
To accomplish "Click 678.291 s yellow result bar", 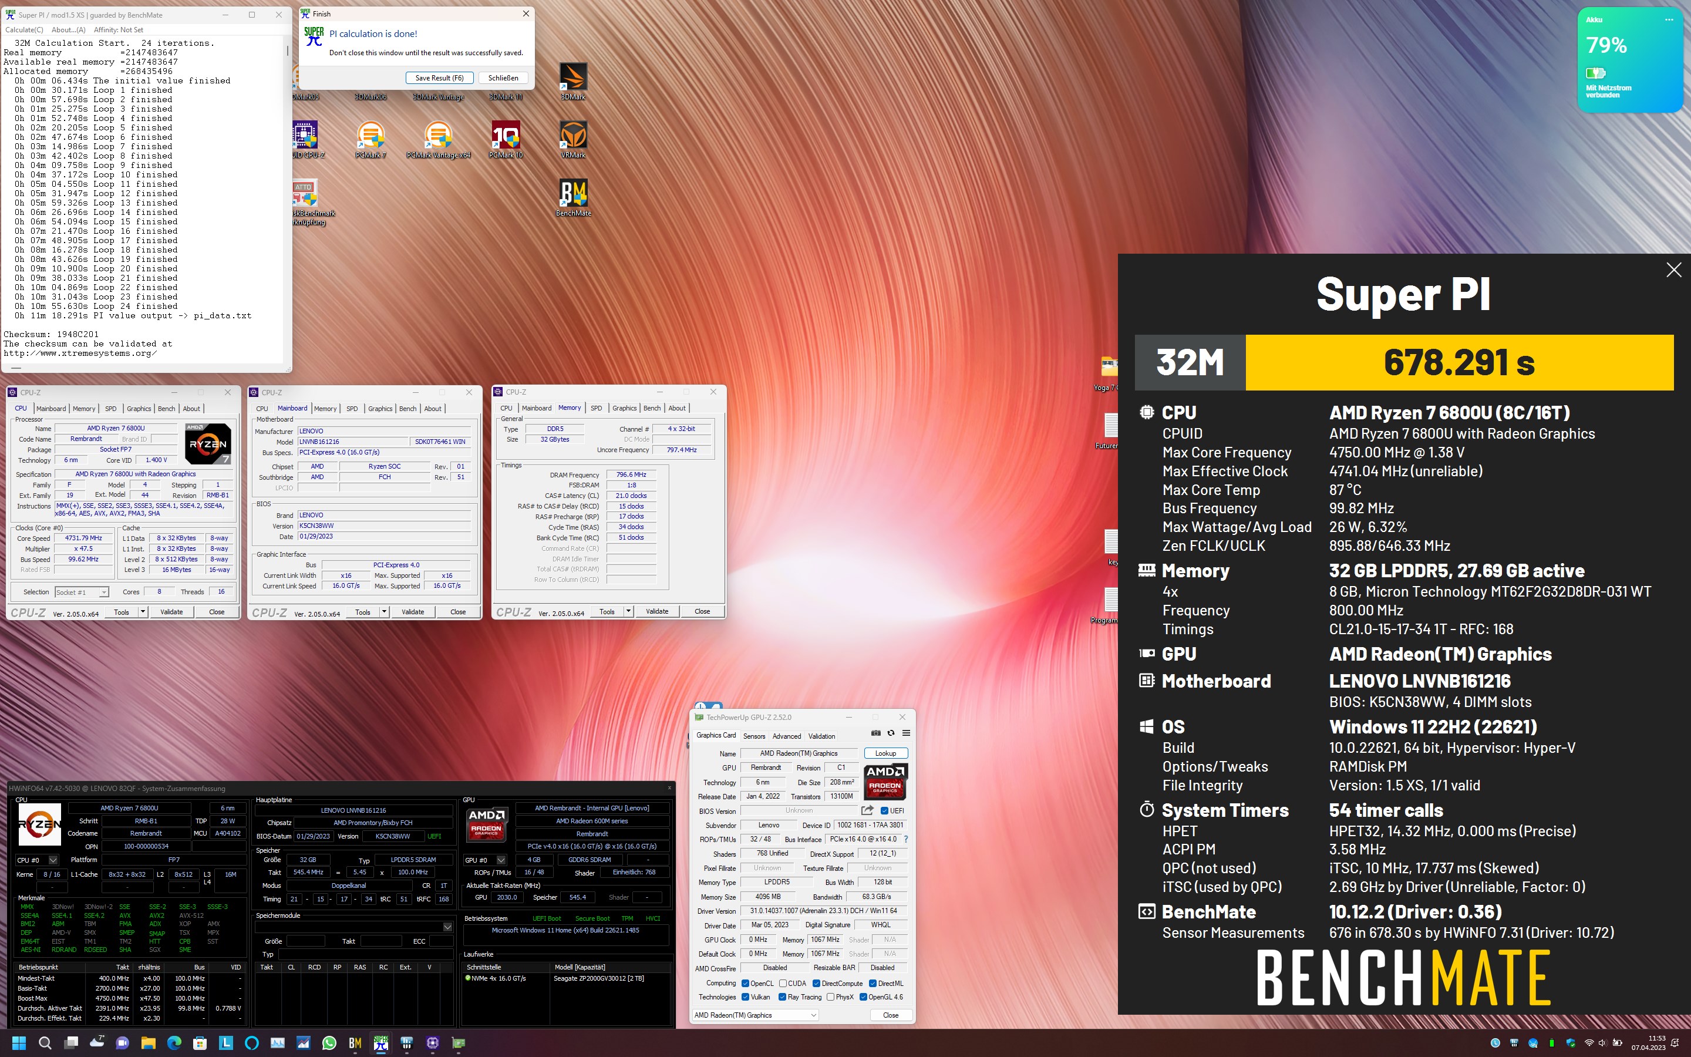I will click(1459, 363).
